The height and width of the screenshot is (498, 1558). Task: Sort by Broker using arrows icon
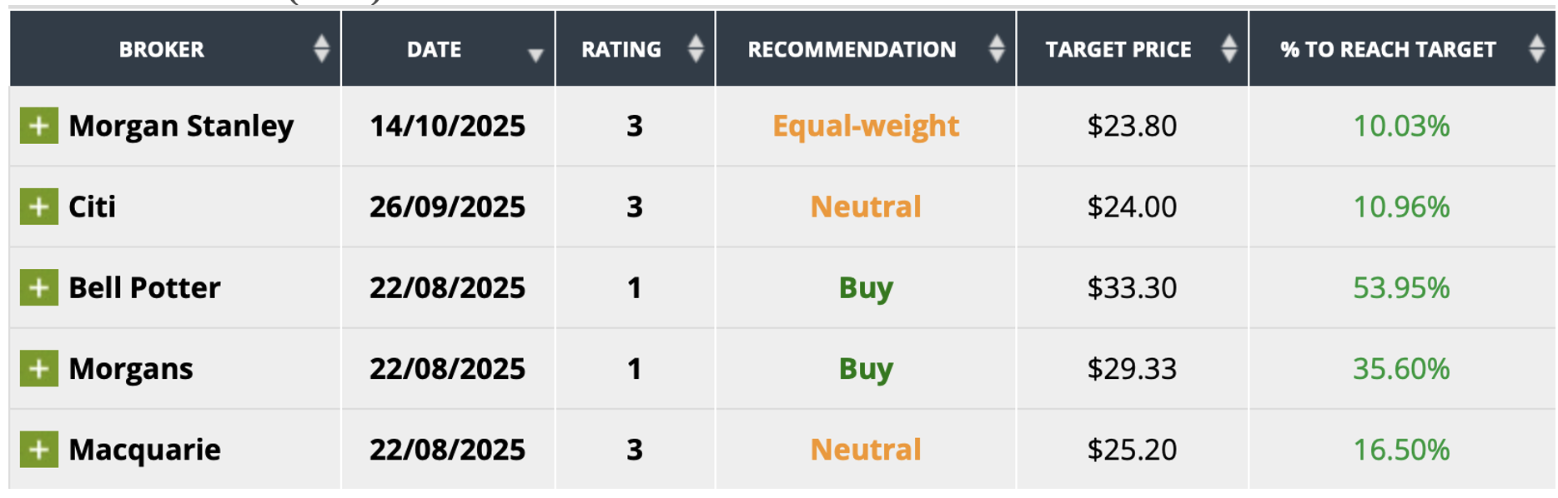pos(321,49)
